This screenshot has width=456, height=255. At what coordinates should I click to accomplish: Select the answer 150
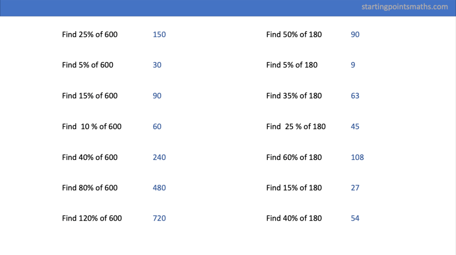tap(159, 34)
